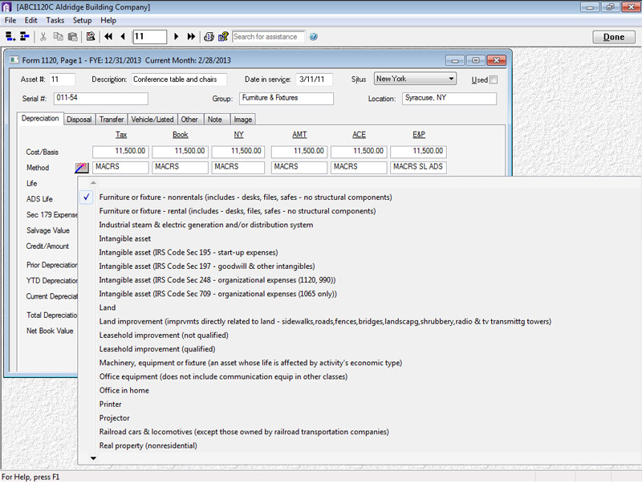
Task: Click the Tax Cost/Basis amount field
Action: point(121,151)
